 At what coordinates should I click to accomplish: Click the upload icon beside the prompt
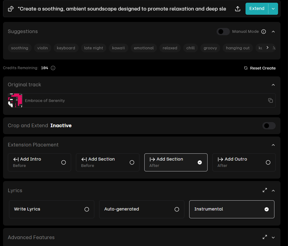pyautogui.click(x=238, y=9)
